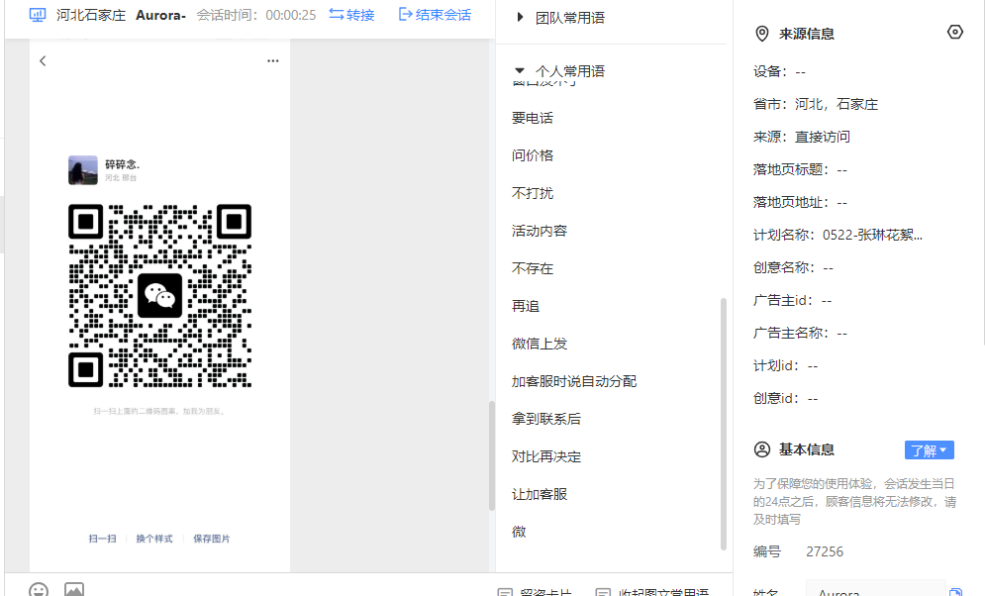Viewport: 985px width, 596px height.
Task: Open the 了解 dropdown
Action: [930, 450]
